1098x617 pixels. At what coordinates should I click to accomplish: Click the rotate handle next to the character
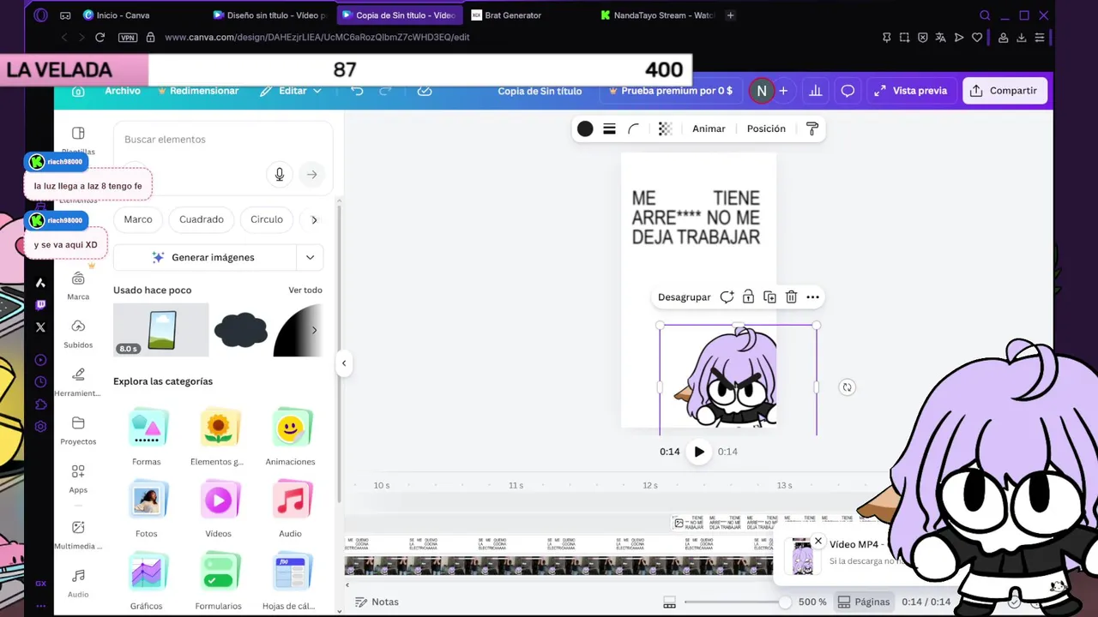click(847, 387)
